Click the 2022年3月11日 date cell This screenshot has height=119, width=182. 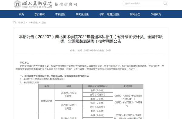(69, 107)
